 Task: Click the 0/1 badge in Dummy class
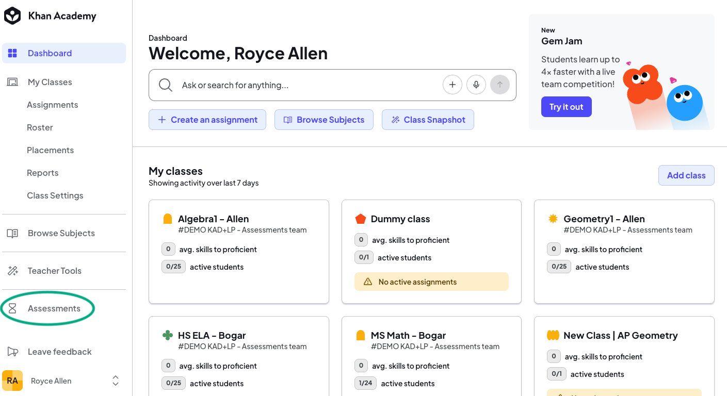click(364, 257)
